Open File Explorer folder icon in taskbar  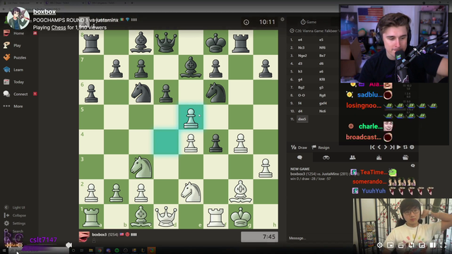[91, 250]
